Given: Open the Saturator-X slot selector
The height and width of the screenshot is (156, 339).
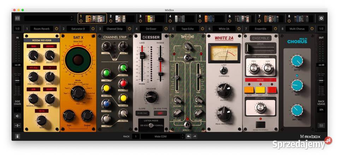Looking at the screenshot, I should click(78, 29).
